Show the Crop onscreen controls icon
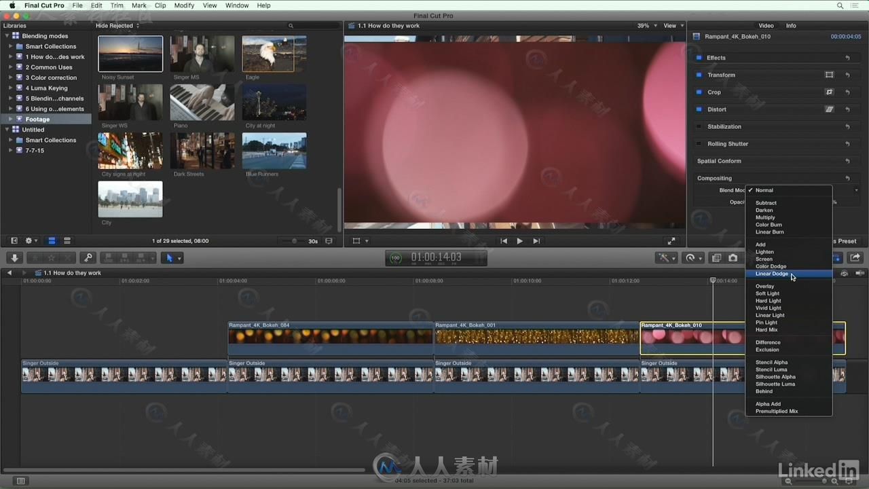Viewport: 869px width, 489px height. click(x=829, y=92)
